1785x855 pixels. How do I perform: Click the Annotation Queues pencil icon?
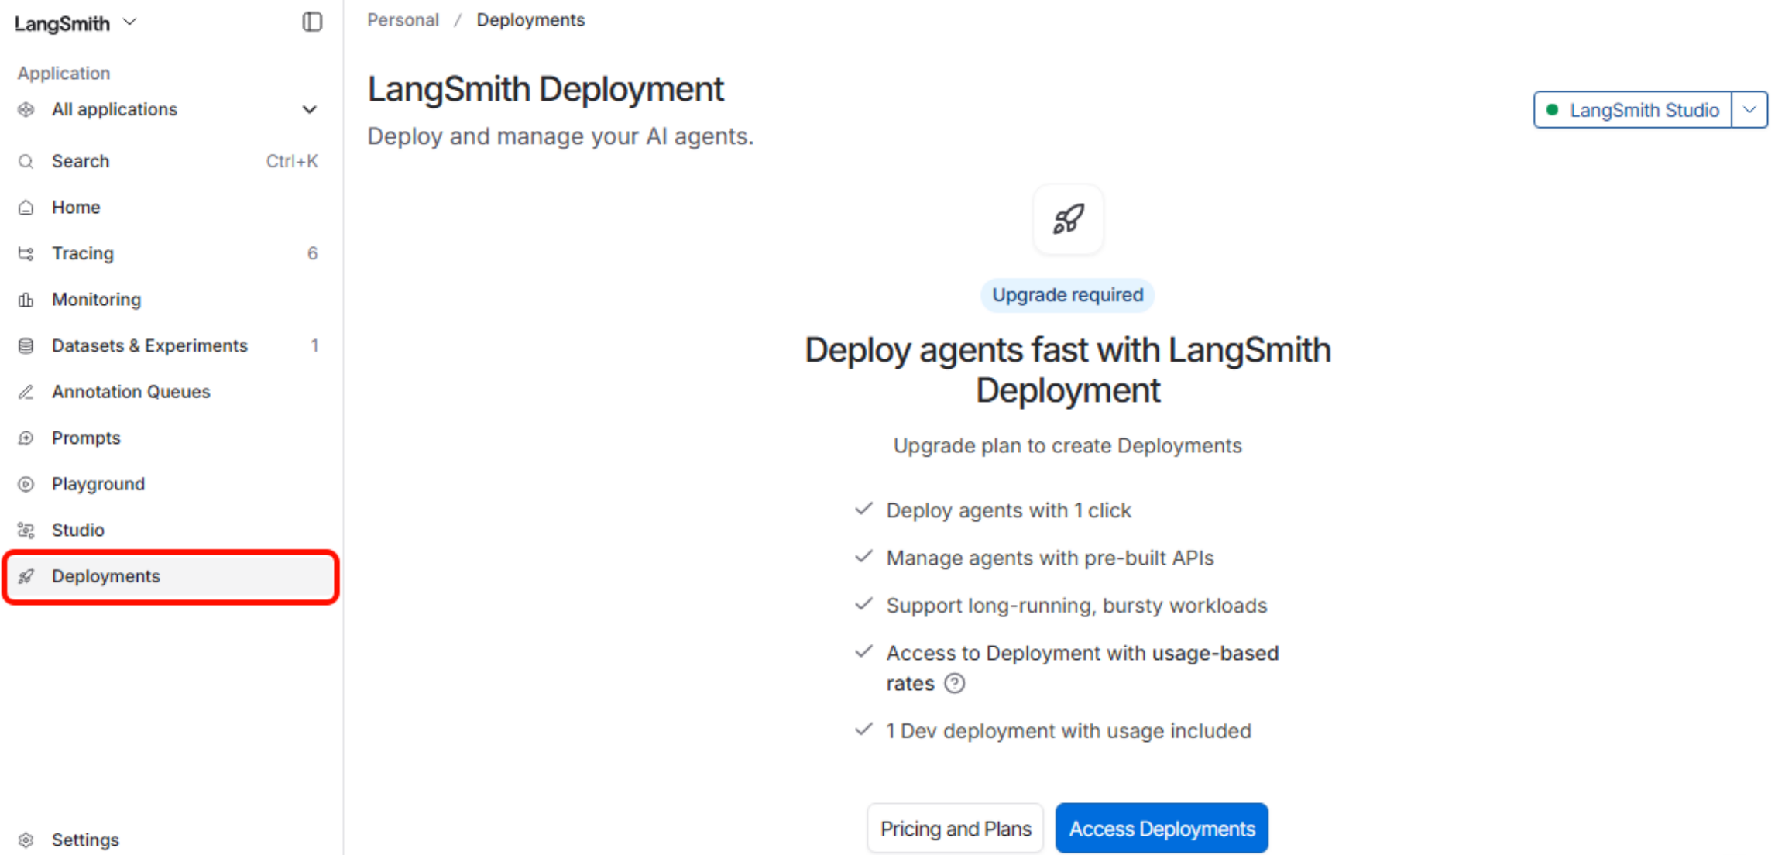point(26,392)
